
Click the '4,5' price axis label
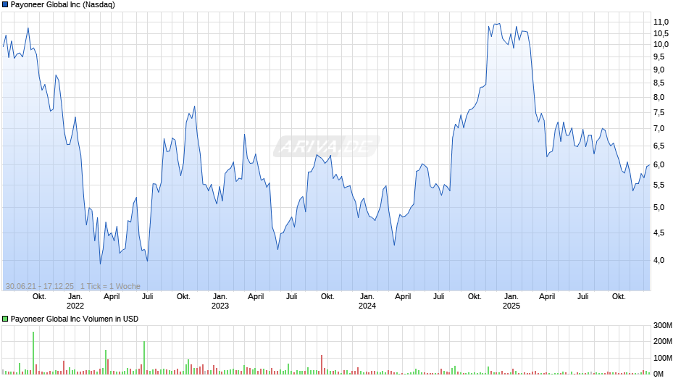point(659,233)
